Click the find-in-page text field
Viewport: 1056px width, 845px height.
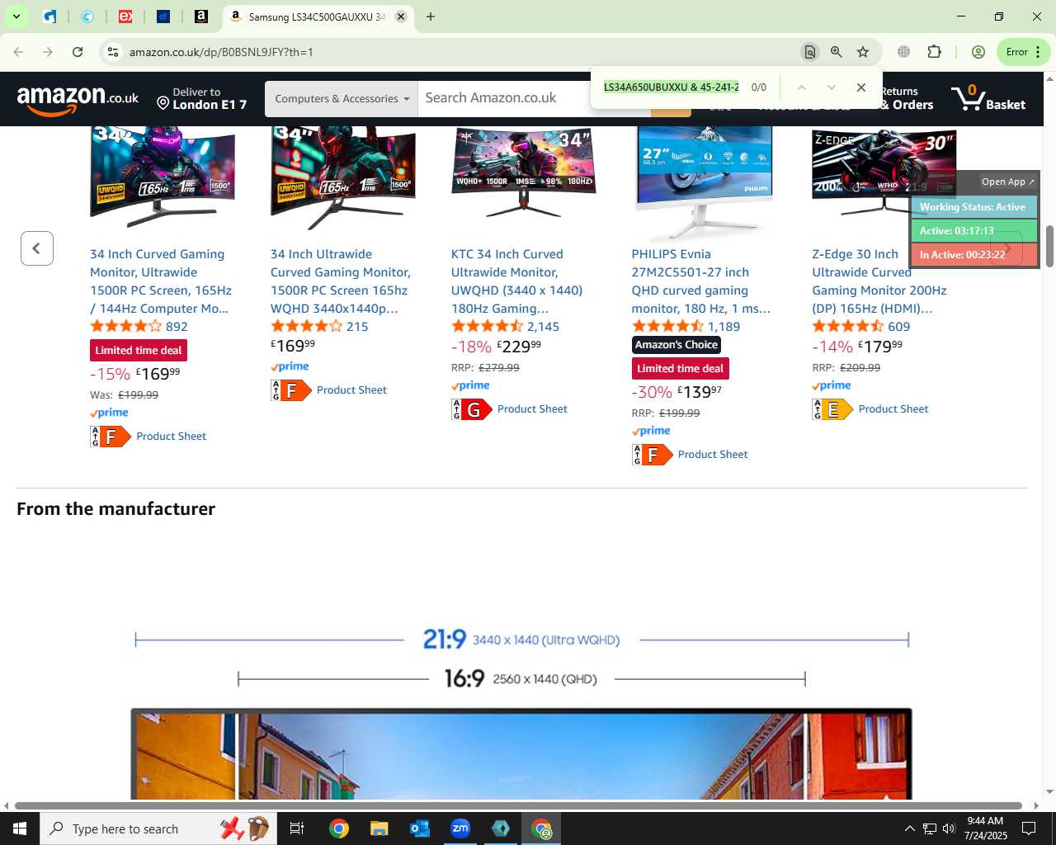[x=672, y=87]
